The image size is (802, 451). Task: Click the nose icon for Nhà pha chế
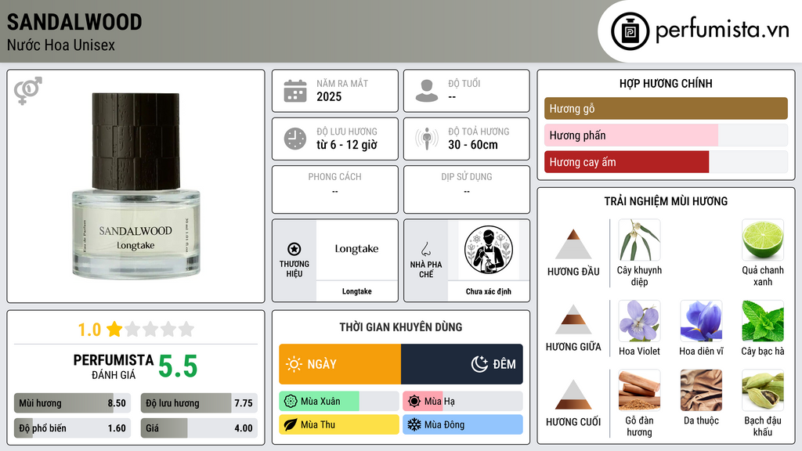(x=425, y=249)
